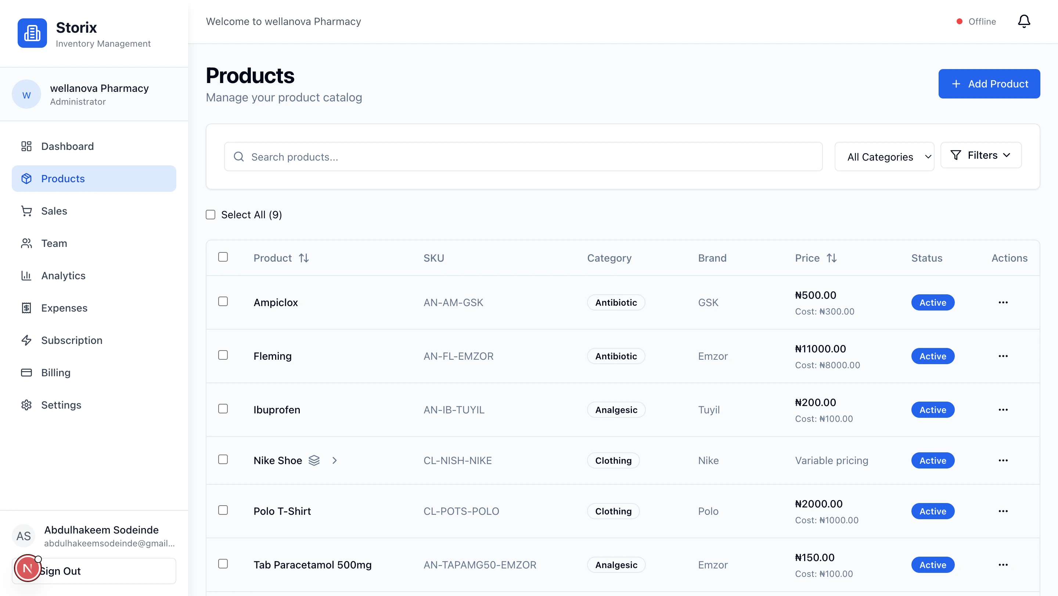Expand Nike Shoe variants chevron

[334, 460]
